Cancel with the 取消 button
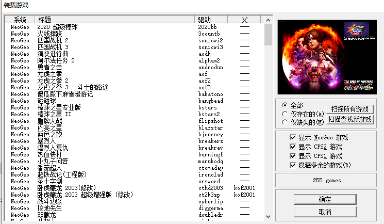 325,212
